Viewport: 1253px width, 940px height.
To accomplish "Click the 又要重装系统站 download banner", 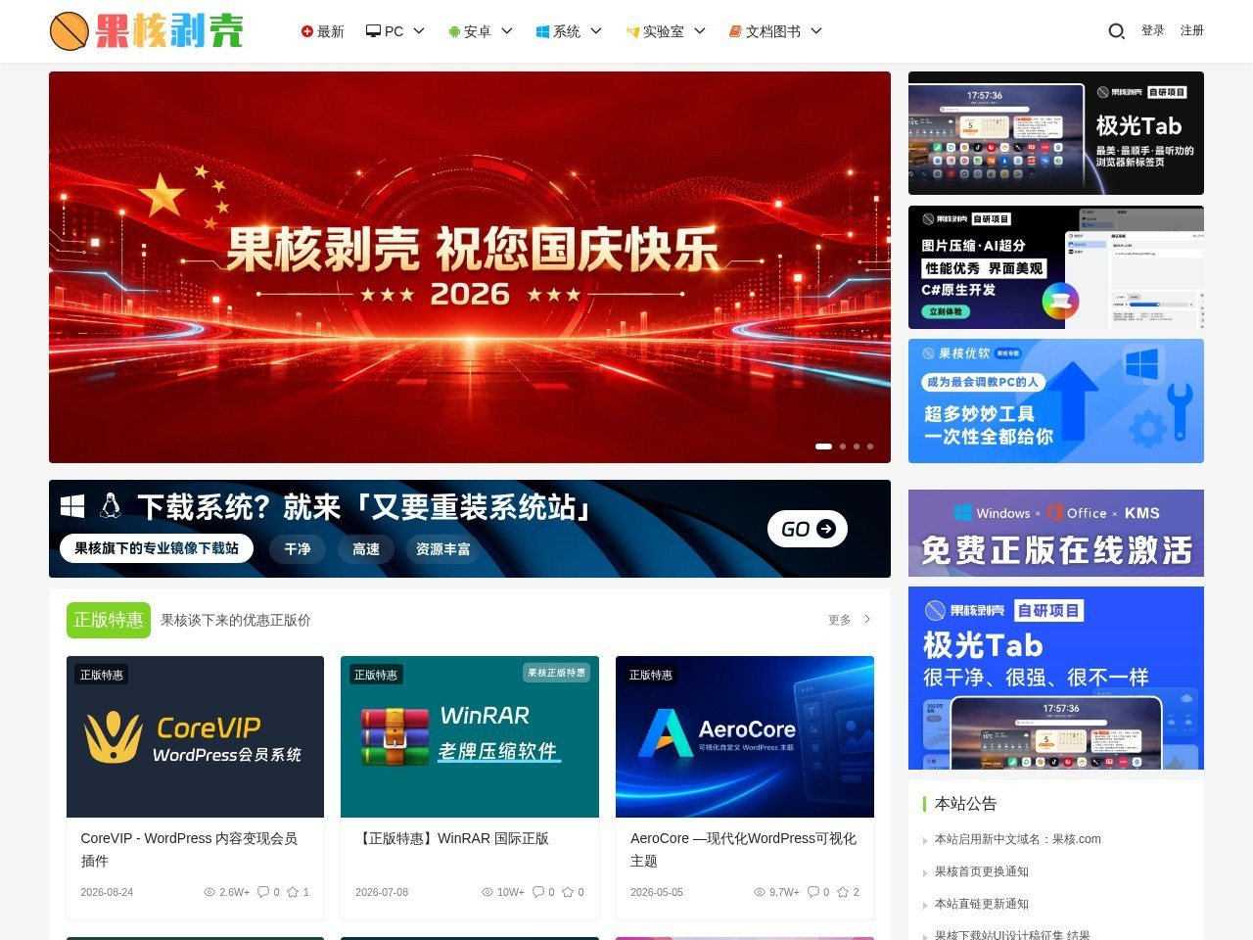I will point(470,529).
